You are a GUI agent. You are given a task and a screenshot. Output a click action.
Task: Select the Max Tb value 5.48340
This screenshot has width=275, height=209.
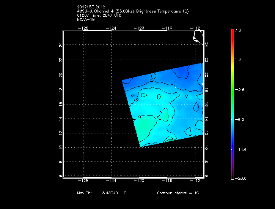pyautogui.click(x=110, y=193)
